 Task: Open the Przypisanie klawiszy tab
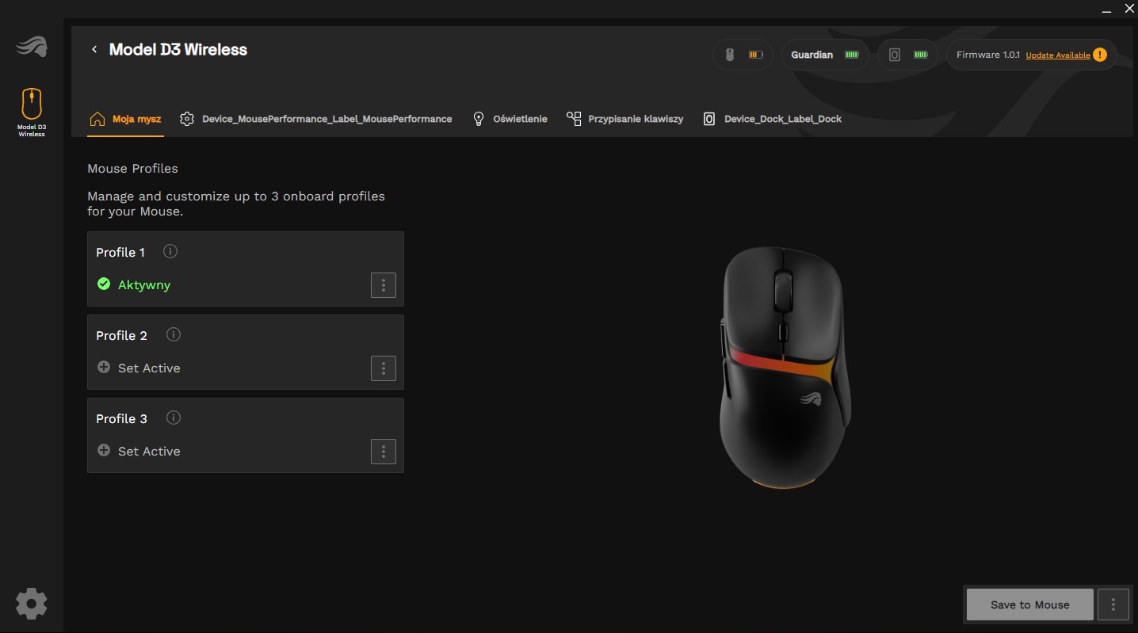[x=625, y=119]
